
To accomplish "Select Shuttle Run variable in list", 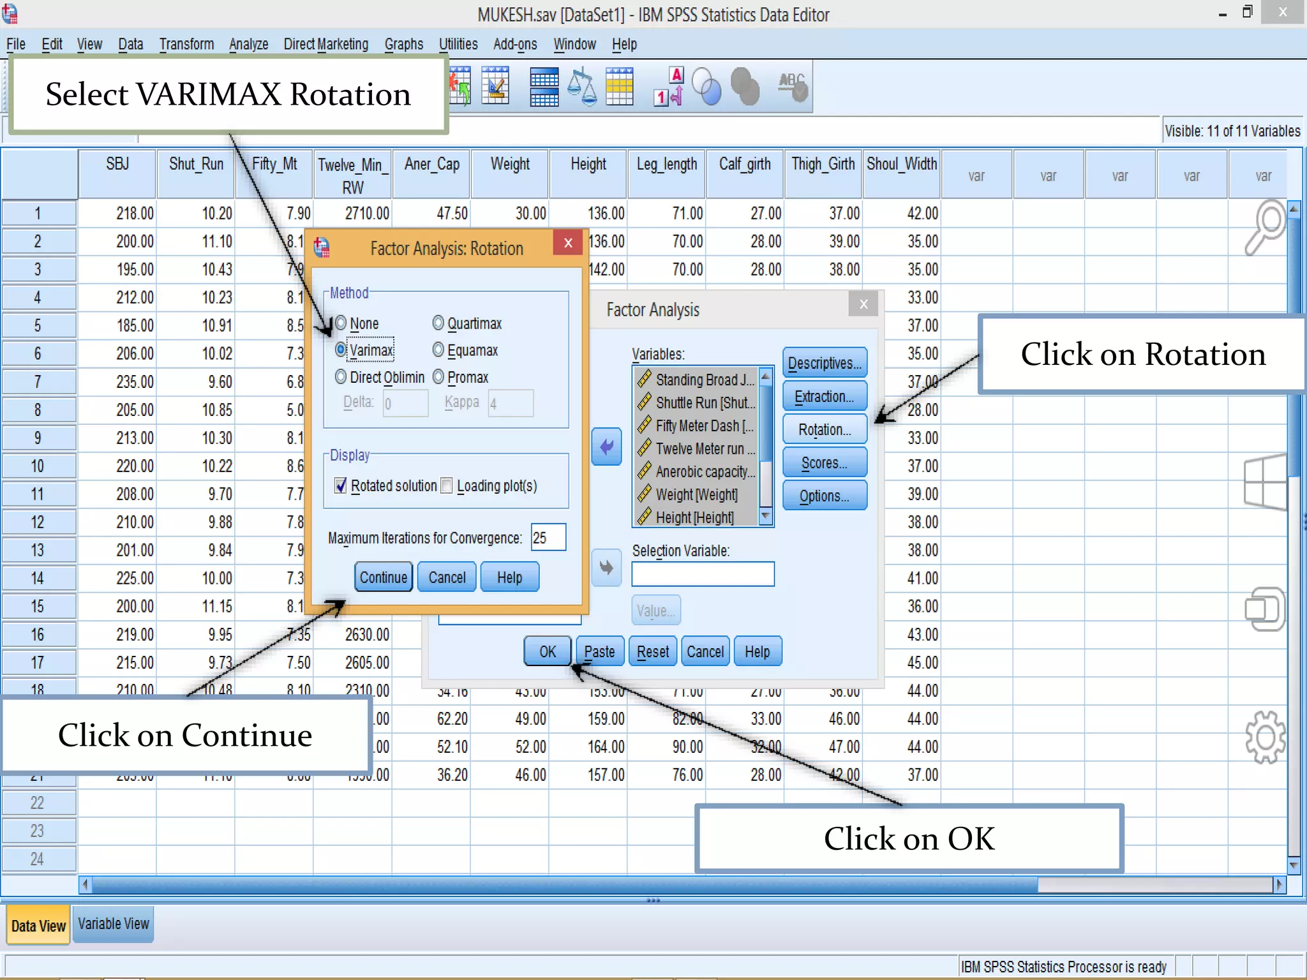I will click(696, 403).
